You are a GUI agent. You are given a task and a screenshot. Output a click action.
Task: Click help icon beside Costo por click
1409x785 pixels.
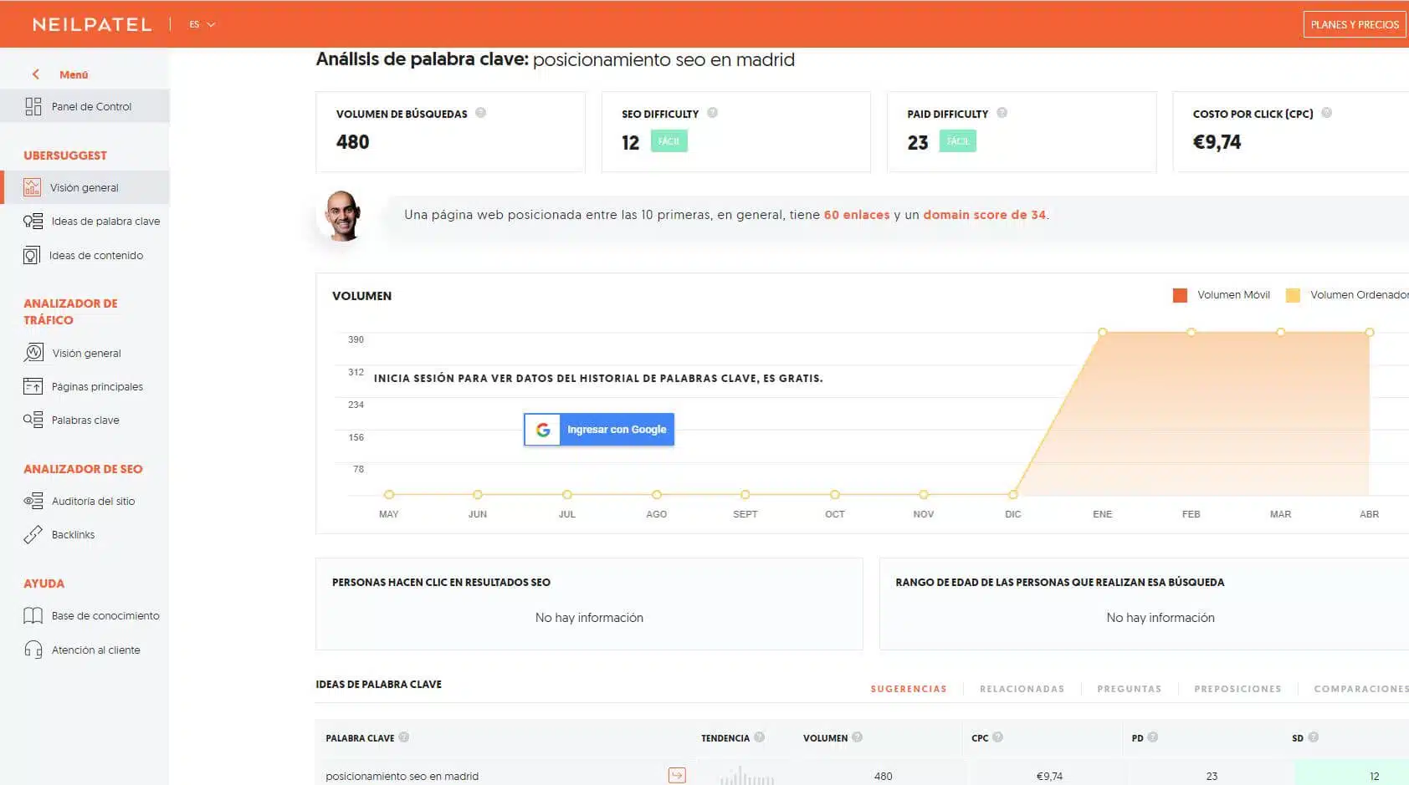pos(1327,113)
